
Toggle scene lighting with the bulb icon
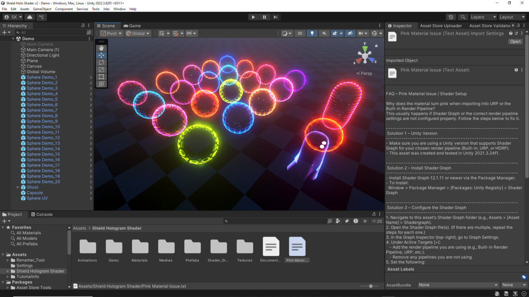coord(312,33)
